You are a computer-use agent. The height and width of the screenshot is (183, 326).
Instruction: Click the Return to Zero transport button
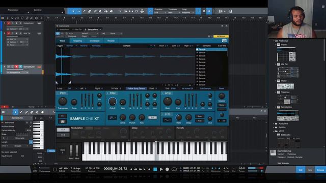point(149,169)
